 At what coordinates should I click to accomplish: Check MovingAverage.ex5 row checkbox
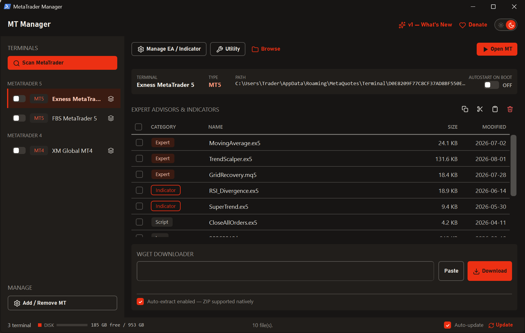[139, 143]
